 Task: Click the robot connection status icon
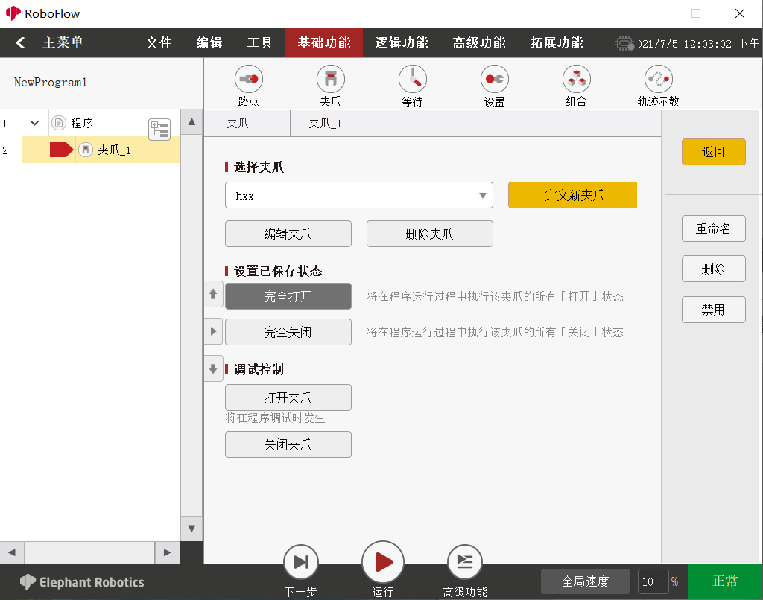pos(624,43)
